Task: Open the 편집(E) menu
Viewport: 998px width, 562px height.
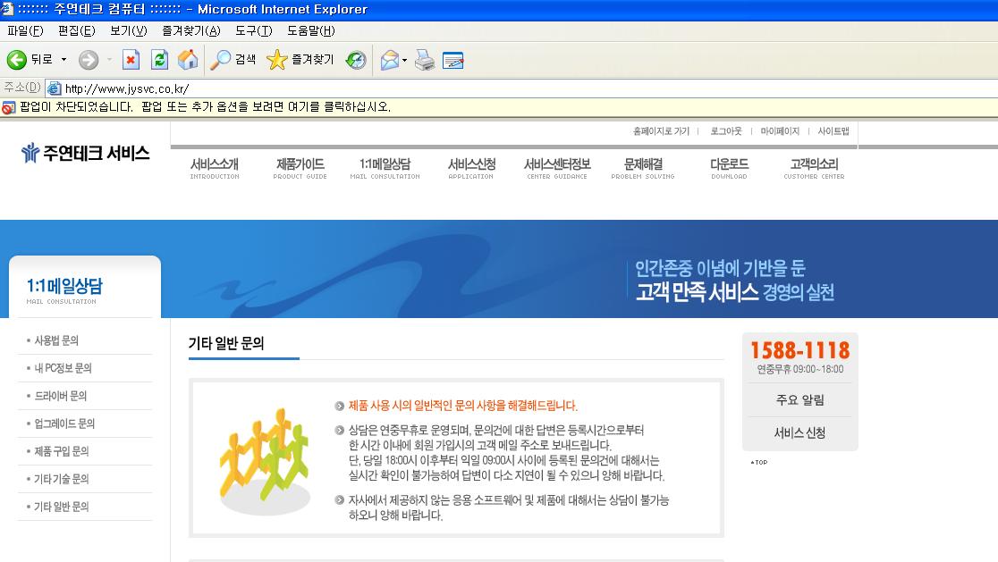Action: coord(76,30)
